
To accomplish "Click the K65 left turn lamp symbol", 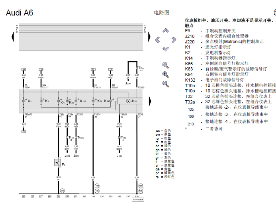I will tap(93, 101).
